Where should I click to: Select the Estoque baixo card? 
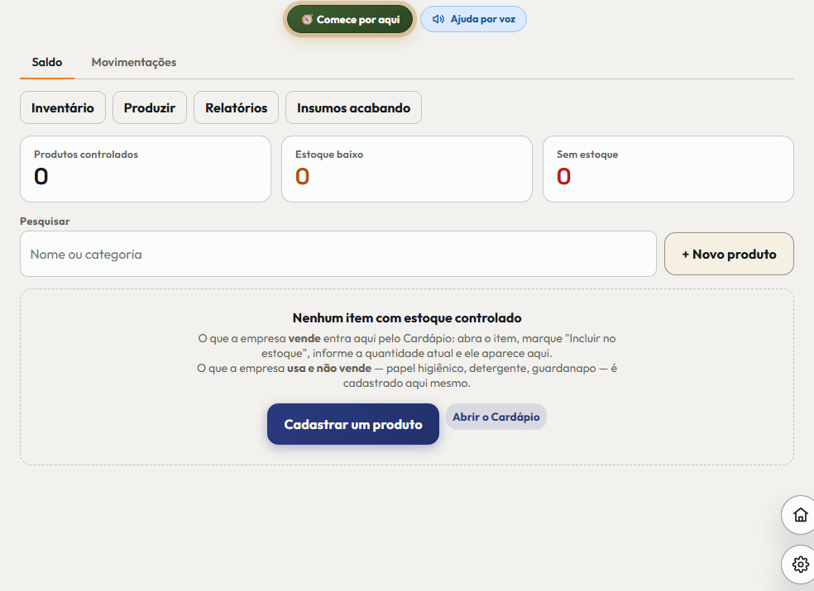click(x=407, y=169)
